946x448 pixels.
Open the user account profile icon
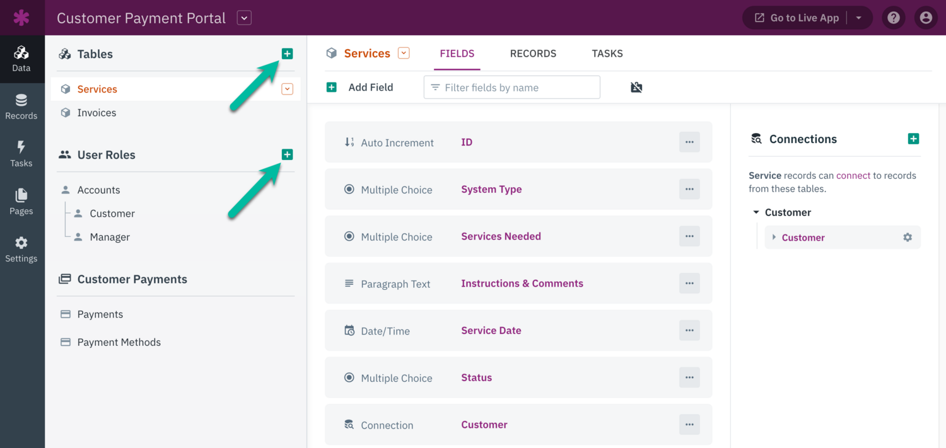point(926,18)
